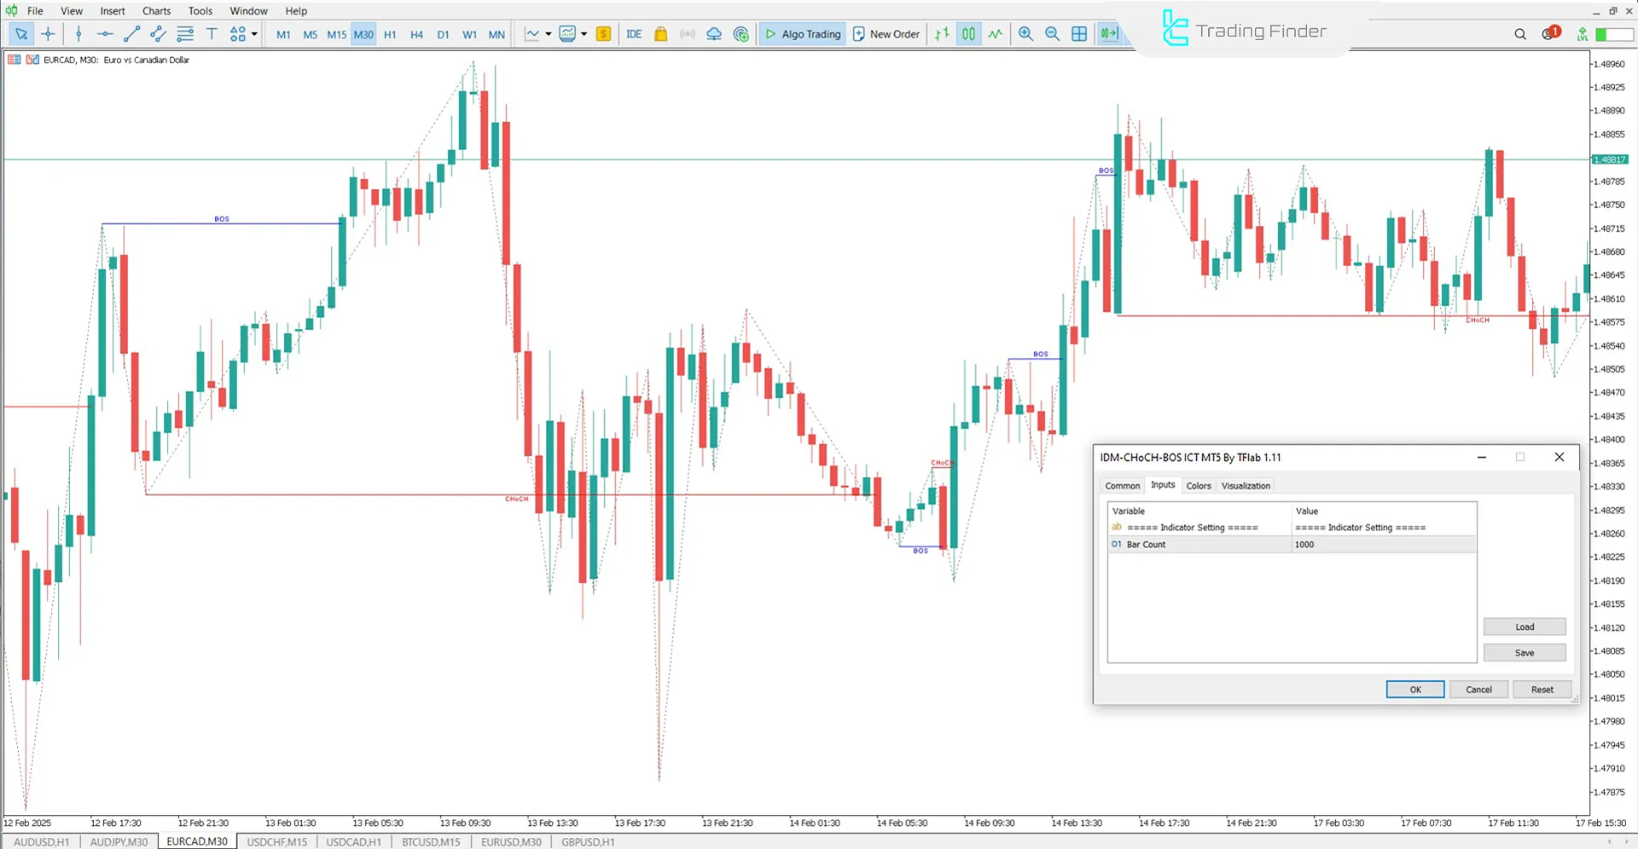Click the Zoom In magnifier icon
This screenshot has height=849, width=1638.
(1025, 34)
